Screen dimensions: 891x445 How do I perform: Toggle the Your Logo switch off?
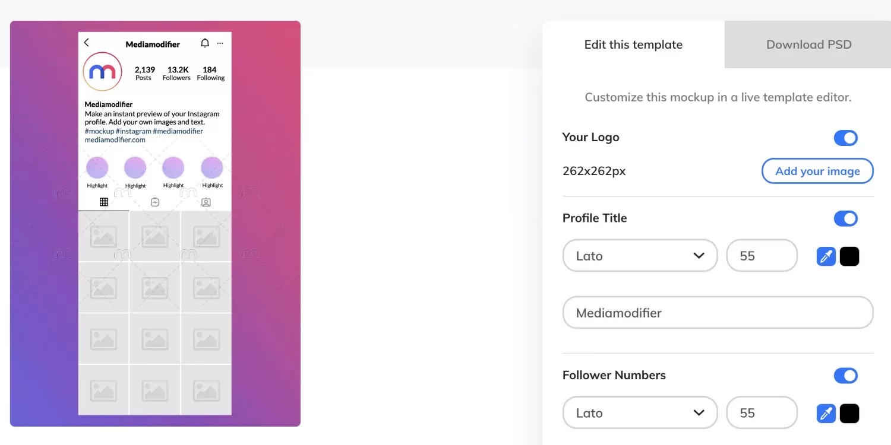pyautogui.click(x=846, y=138)
